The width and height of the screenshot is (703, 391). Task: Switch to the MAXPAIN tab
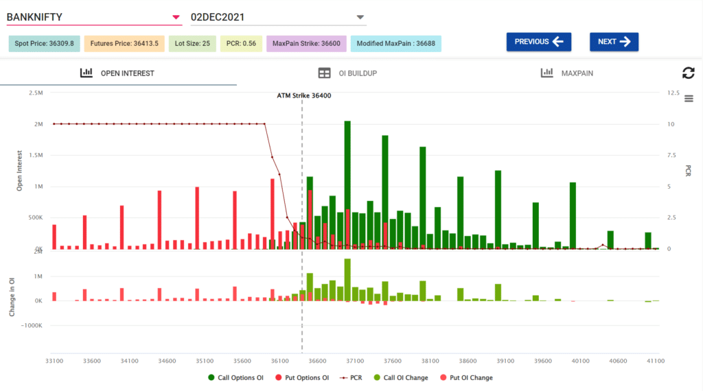(x=566, y=73)
